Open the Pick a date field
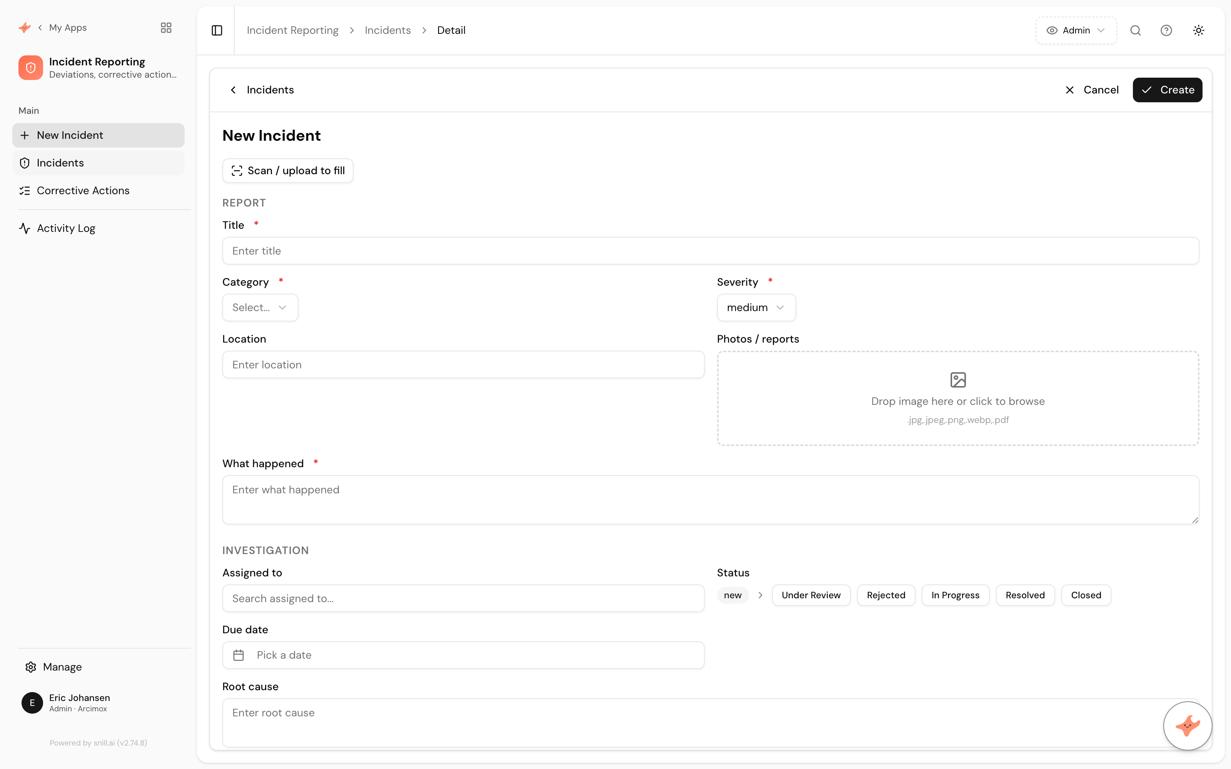 point(464,655)
